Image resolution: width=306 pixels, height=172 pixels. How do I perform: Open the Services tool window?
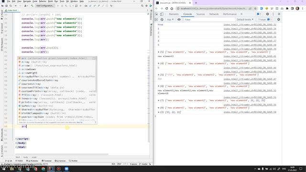point(60,161)
